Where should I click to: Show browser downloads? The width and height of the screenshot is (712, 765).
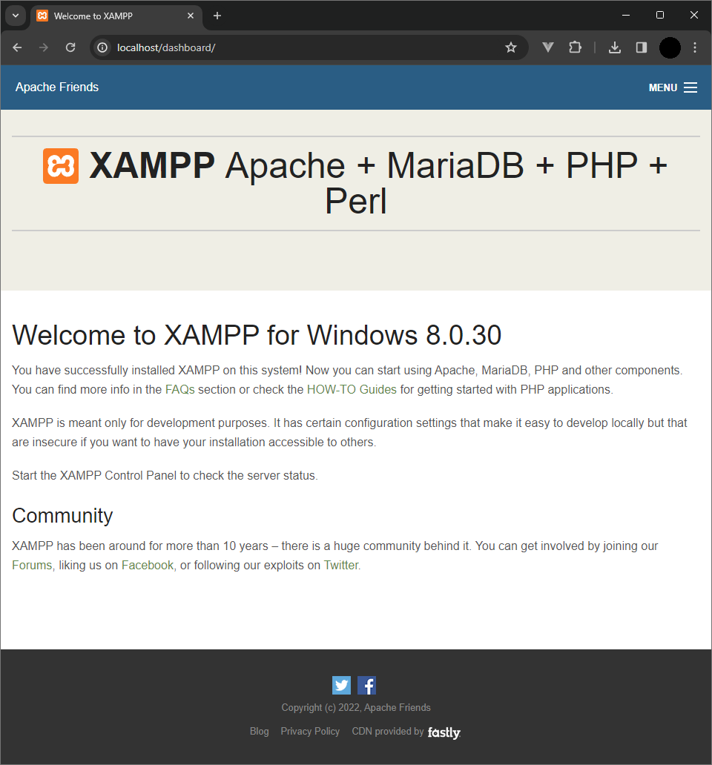[615, 47]
